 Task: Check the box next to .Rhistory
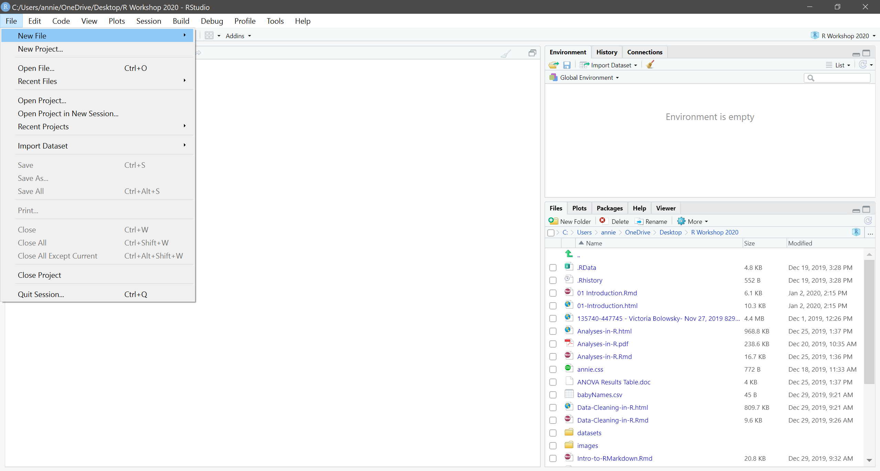[553, 281]
